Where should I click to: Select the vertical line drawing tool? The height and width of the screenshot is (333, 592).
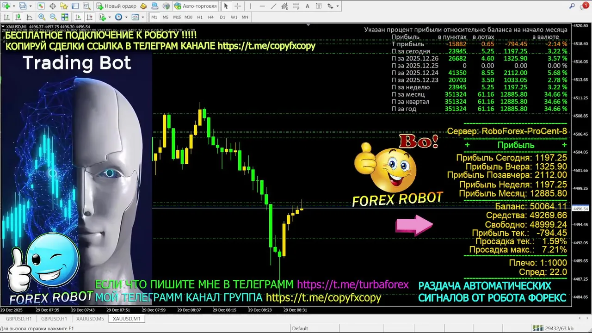pos(250,6)
